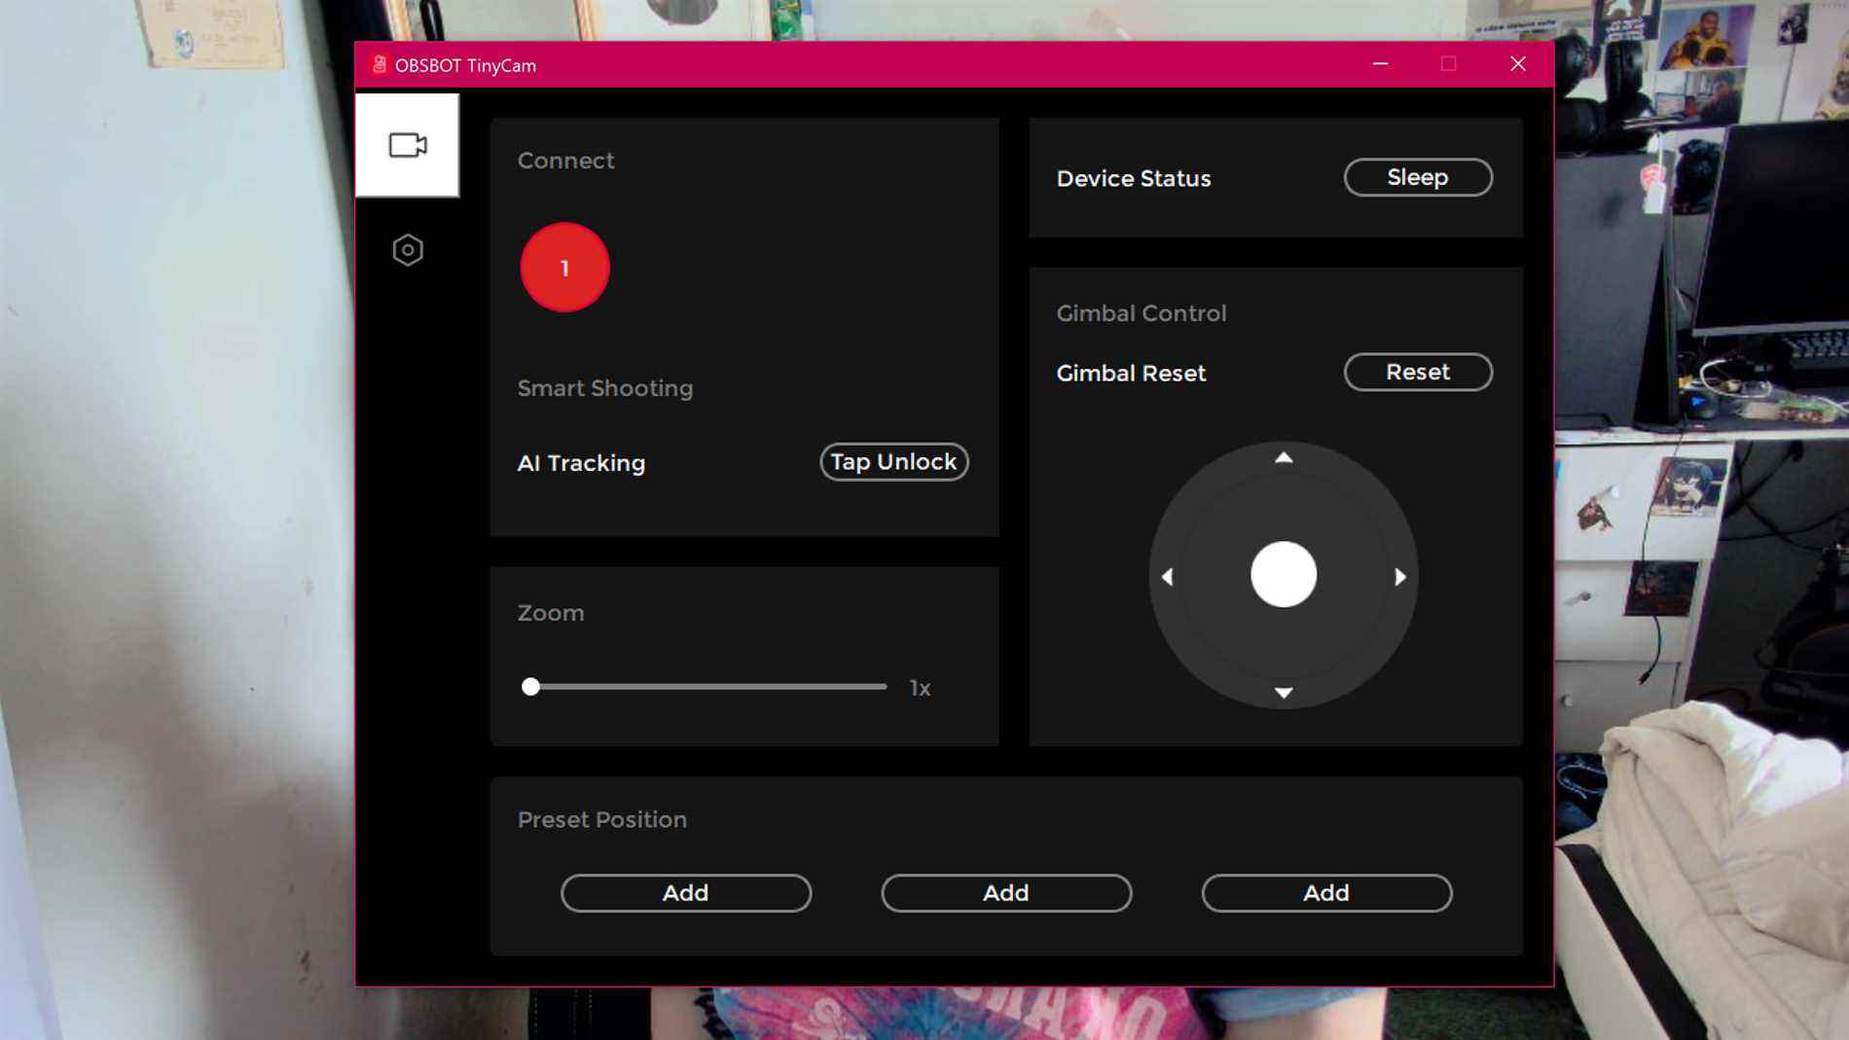
Task: Click the 1x zoom value
Action: tap(920, 689)
